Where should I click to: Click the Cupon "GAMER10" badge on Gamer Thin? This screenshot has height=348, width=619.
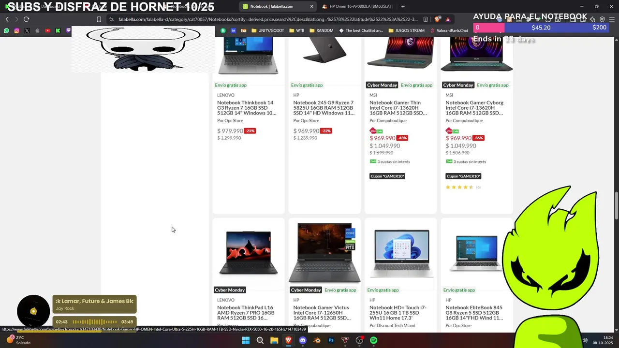387,176
